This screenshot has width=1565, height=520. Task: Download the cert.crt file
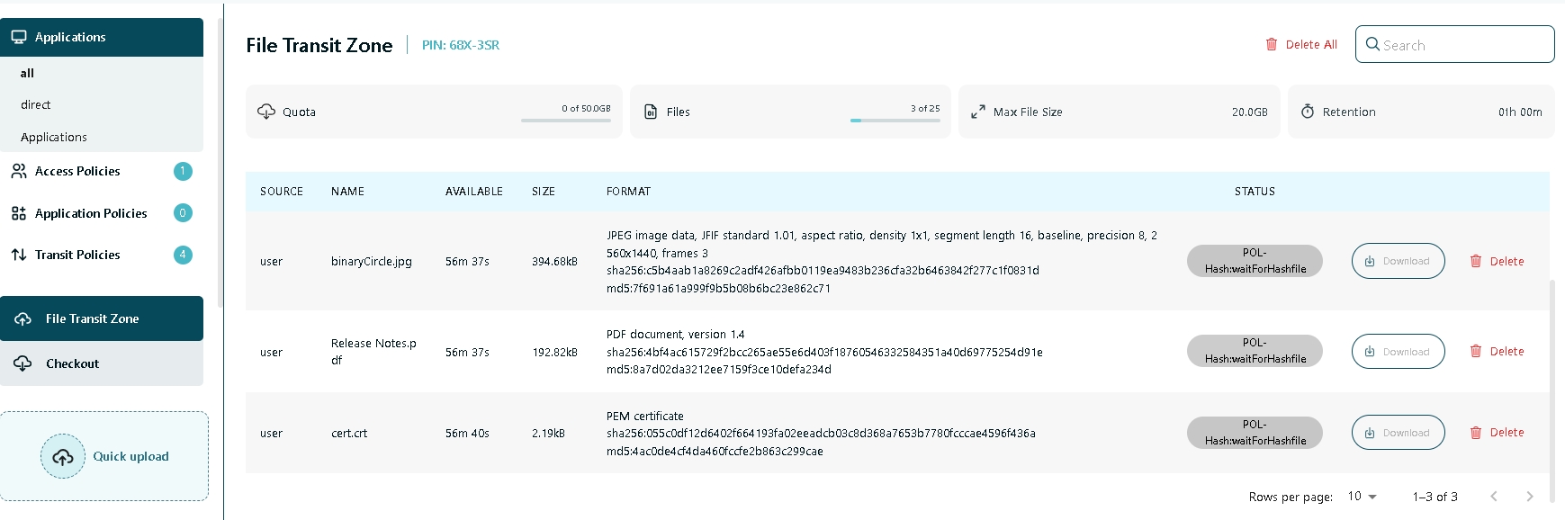pyautogui.click(x=1397, y=433)
